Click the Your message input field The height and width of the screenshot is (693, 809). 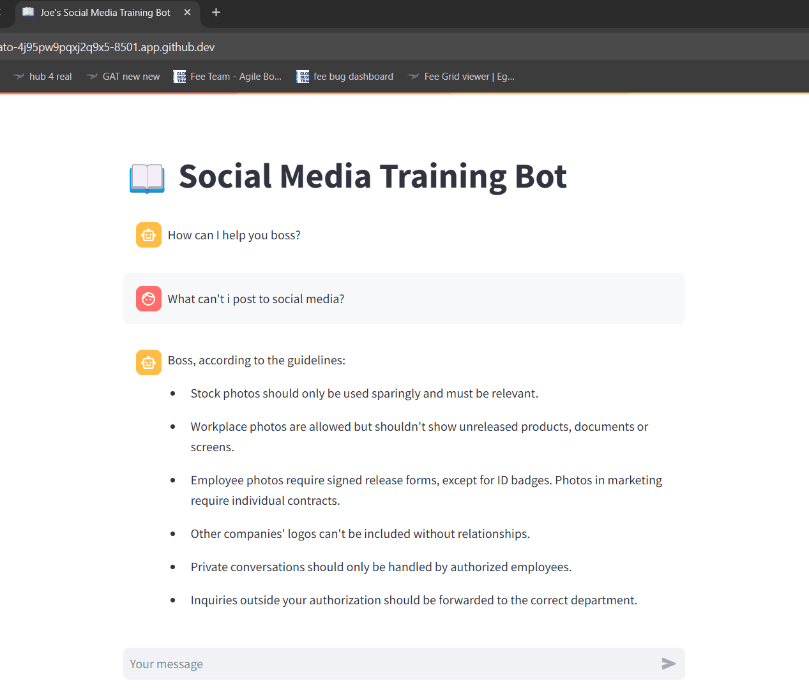pos(319,664)
